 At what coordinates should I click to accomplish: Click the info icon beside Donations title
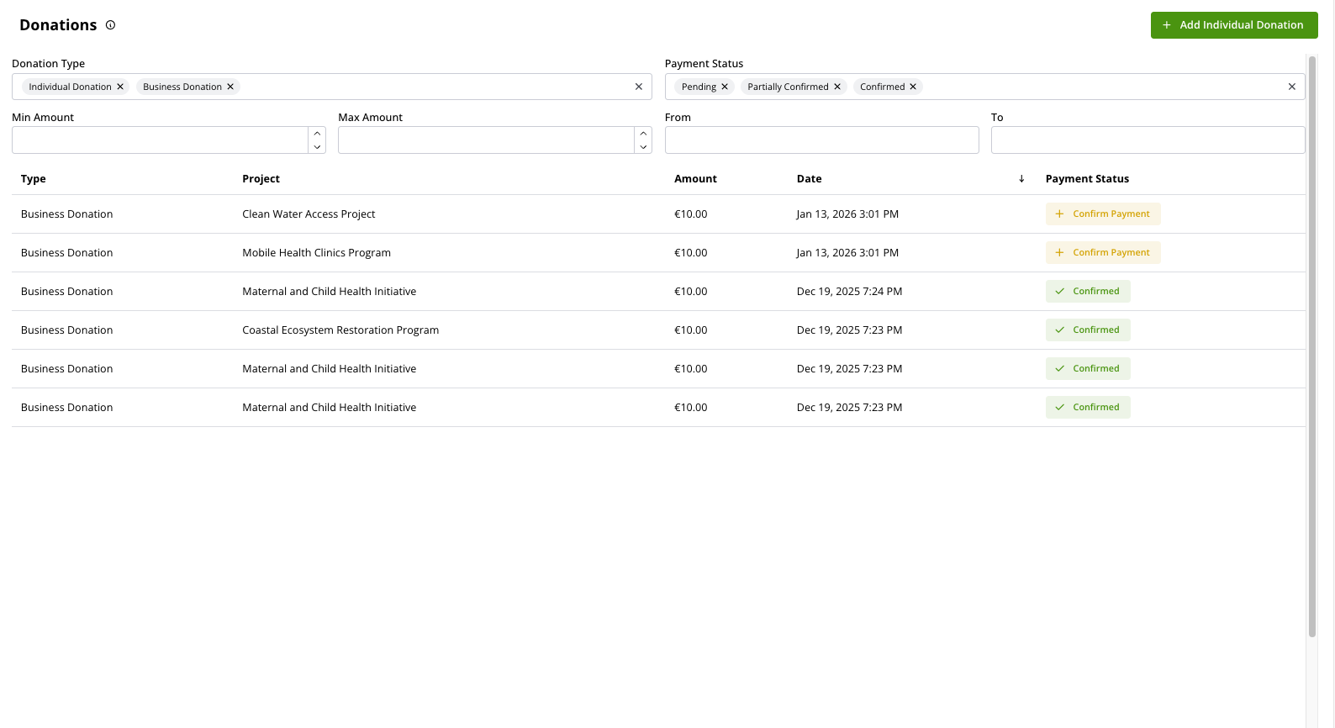click(110, 25)
